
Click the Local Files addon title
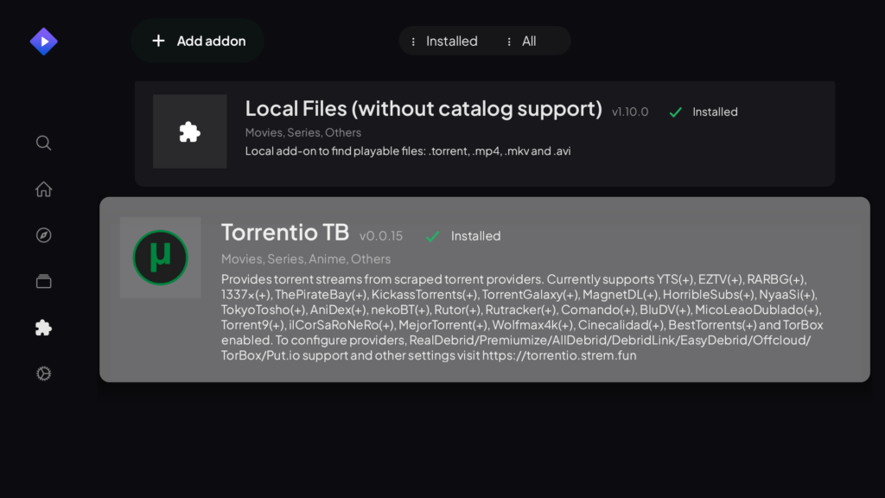pyautogui.click(x=423, y=108)
